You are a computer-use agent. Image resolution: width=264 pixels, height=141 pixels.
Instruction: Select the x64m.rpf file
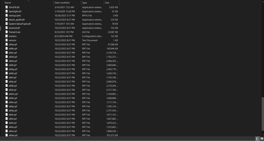pos(13,94)
